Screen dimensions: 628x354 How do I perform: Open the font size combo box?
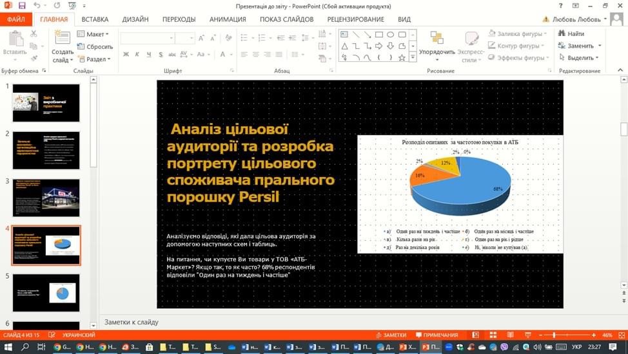click(x=185, y=38)
